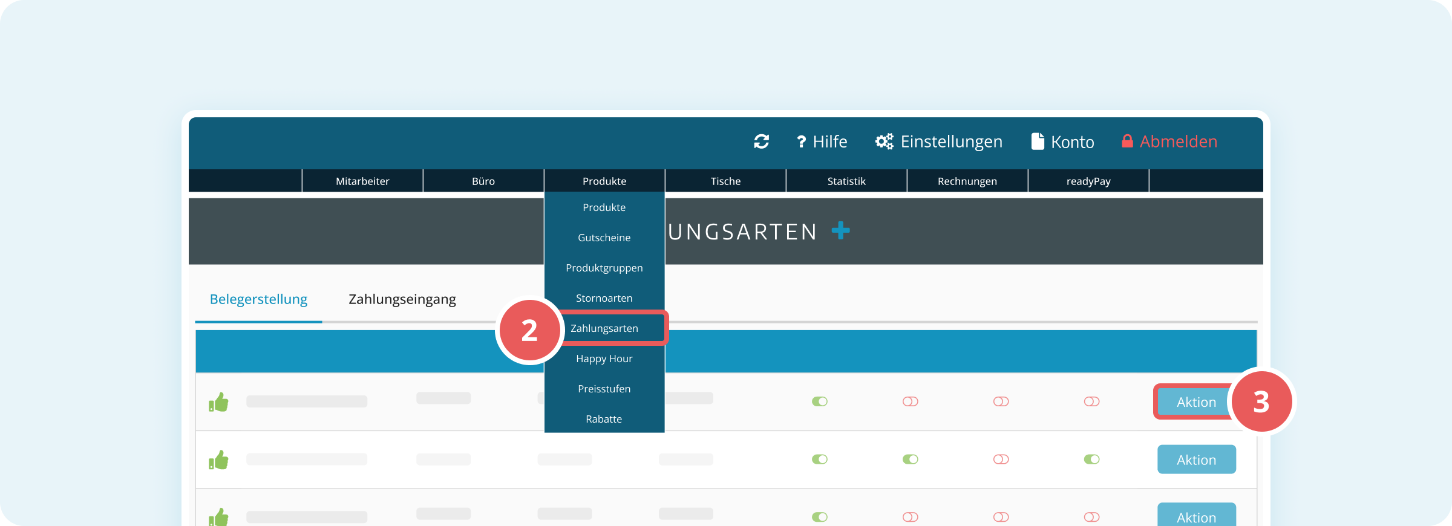Open the Mitarbeiter navigation menu
Viewport: 1452px width, 526px height.
(x=362, y=181)
